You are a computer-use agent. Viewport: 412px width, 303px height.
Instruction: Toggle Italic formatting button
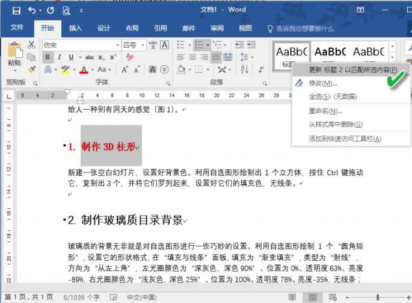tap(60, 57)
